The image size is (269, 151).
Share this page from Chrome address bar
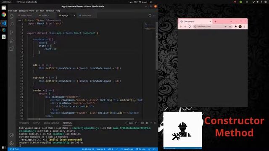point(225,26)
